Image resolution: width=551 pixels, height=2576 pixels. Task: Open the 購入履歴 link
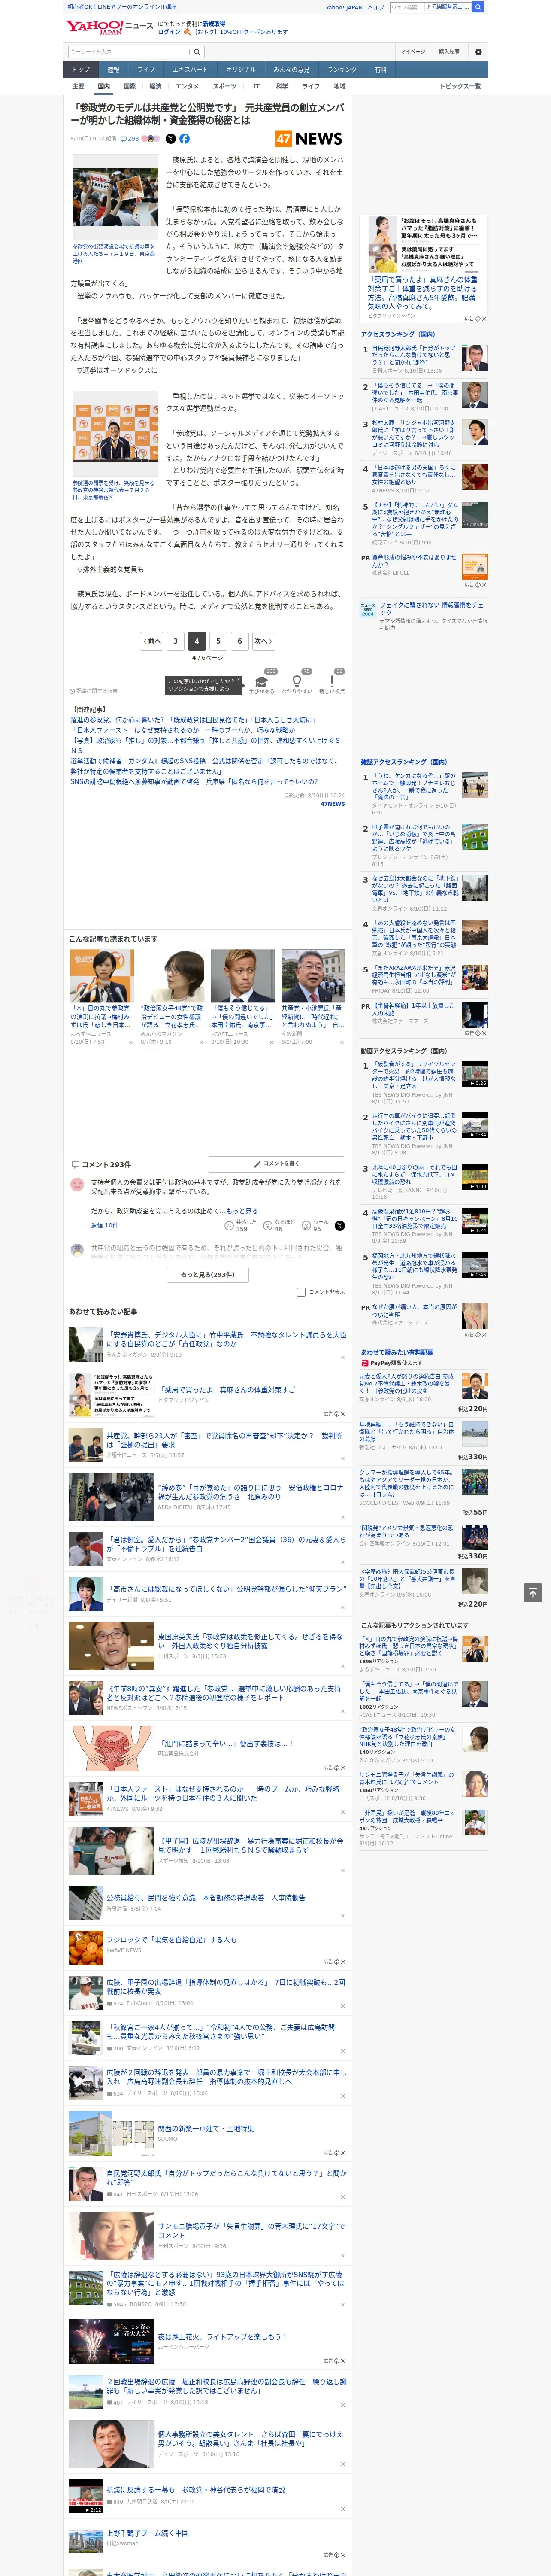[449, 52]
